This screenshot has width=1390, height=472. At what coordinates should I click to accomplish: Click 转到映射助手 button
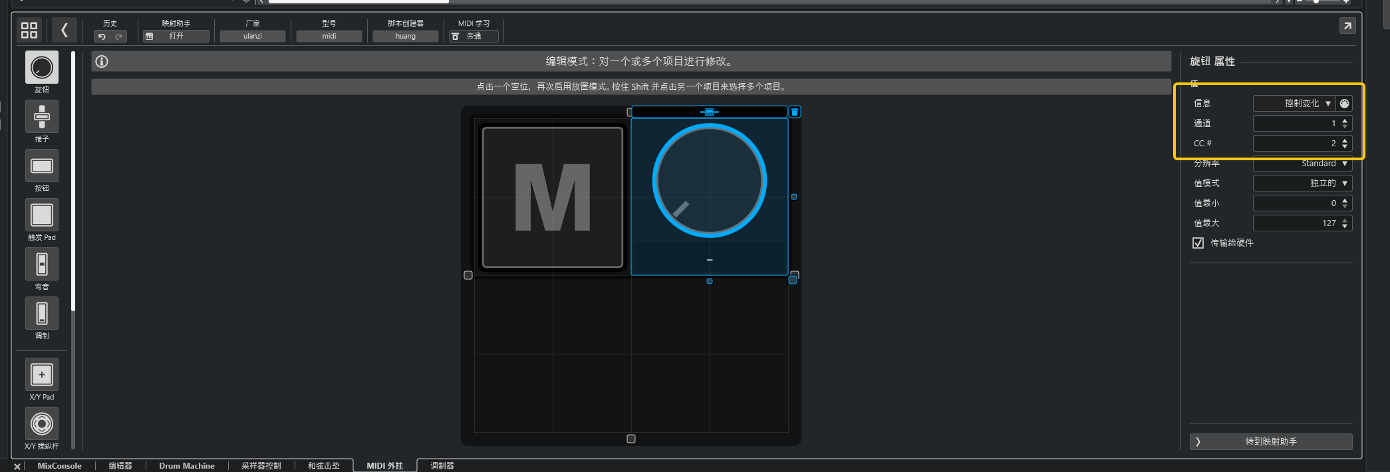pyautogui.click(x=1271, y=441)
